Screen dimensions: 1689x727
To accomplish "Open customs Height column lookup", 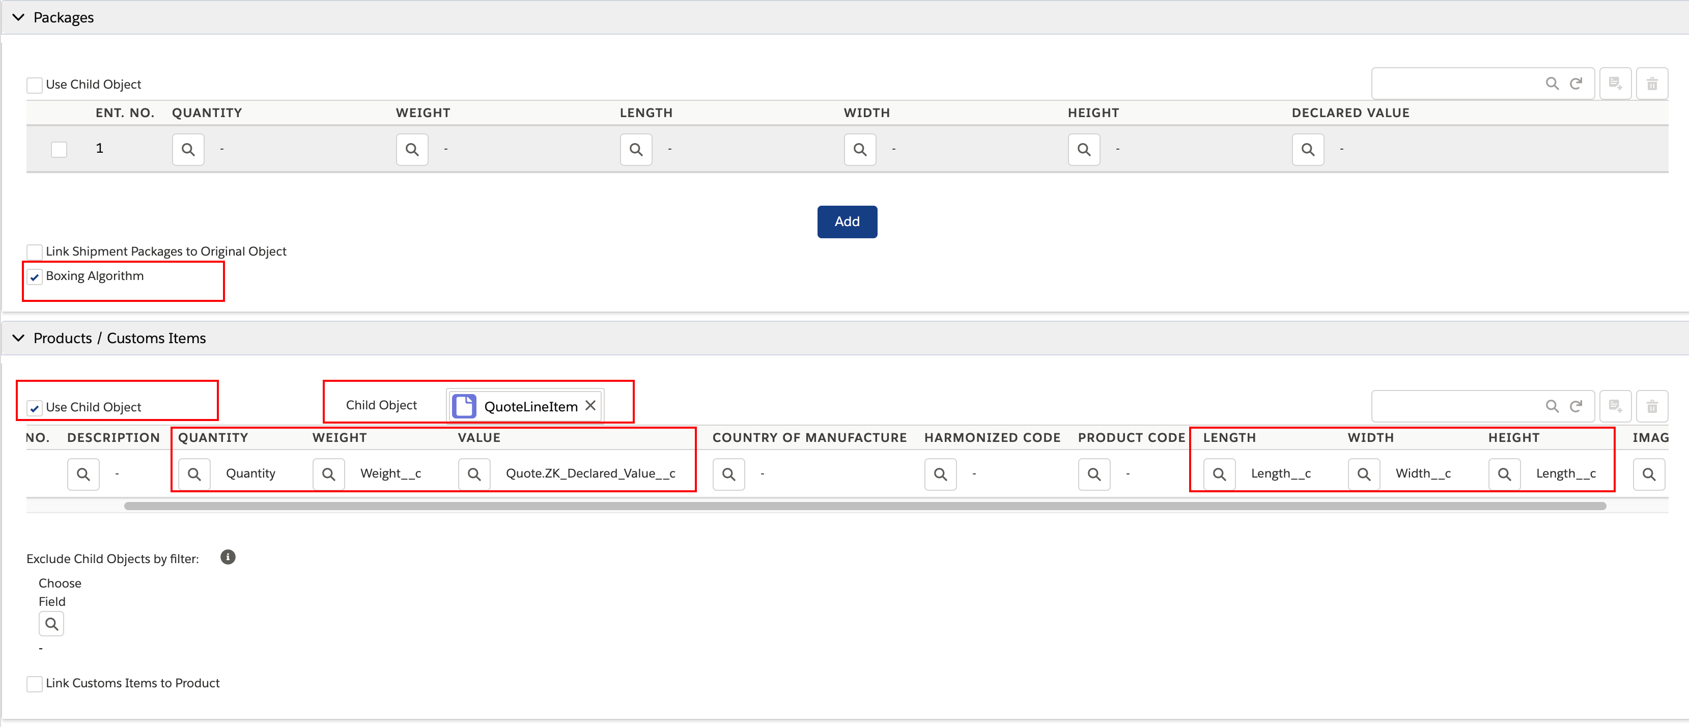I will pyautogui.click(x=1504, y=474).
